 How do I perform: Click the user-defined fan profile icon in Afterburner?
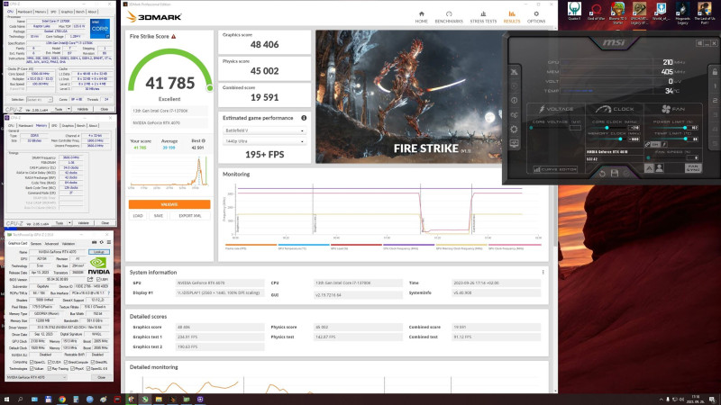660,168
